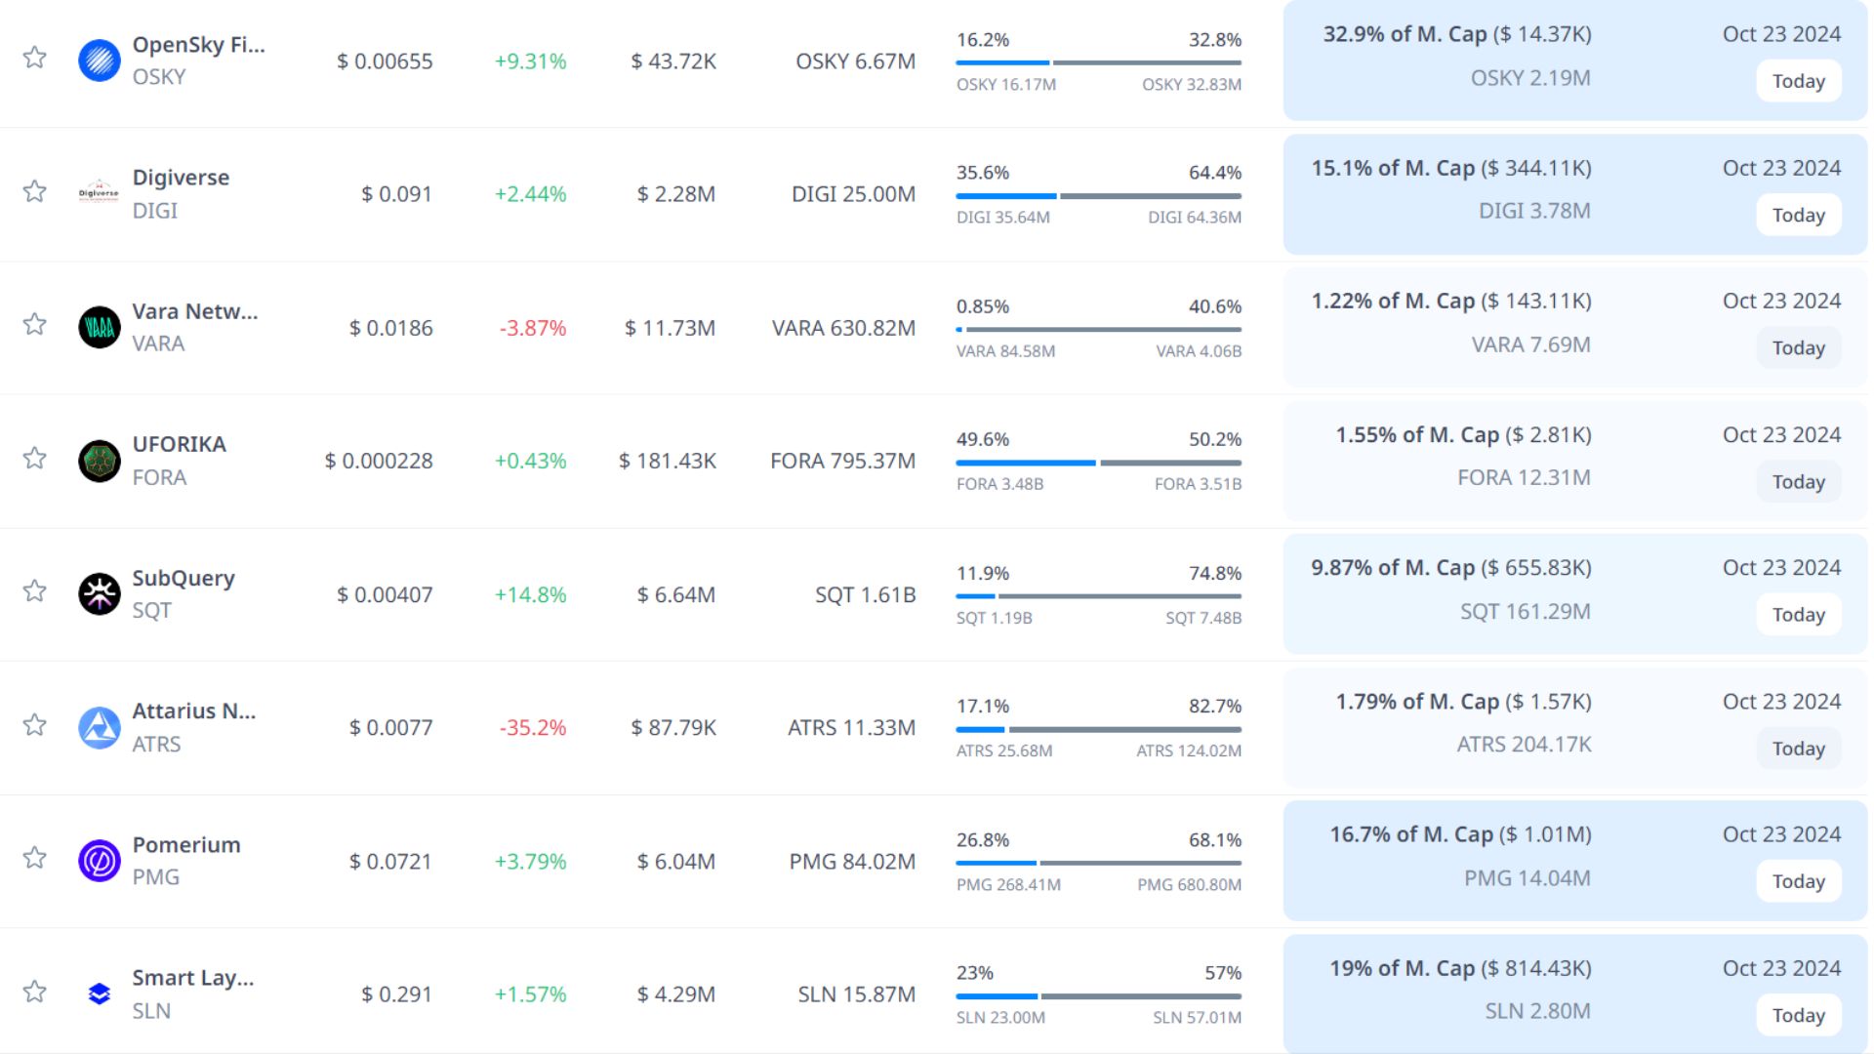Click the Pomerium coin icon
The height and width of the screenshot is (1054, 1874).
99,861
